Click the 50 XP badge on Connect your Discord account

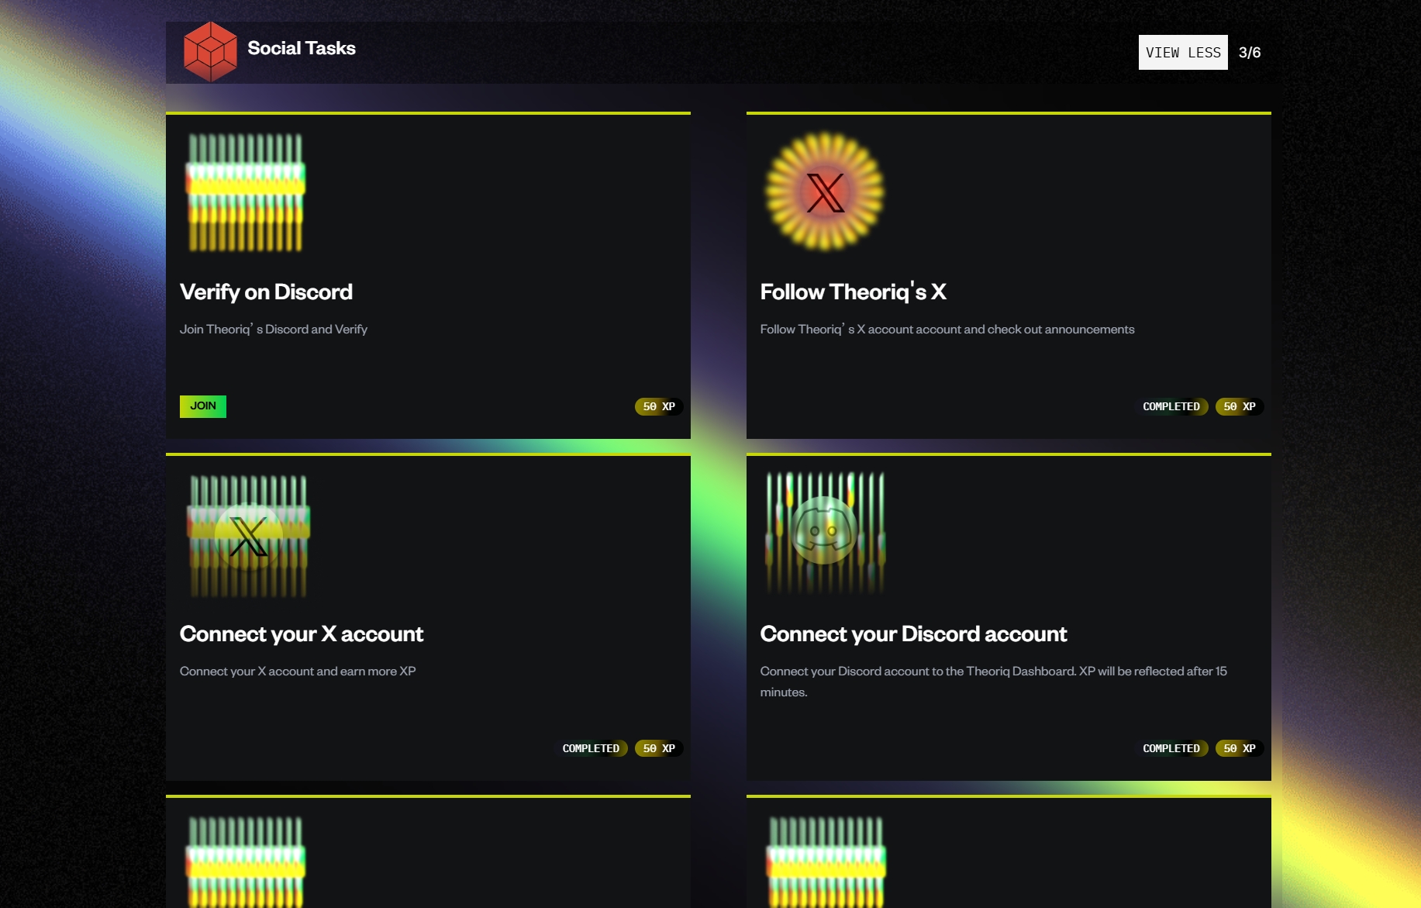tap(1240, 748)
